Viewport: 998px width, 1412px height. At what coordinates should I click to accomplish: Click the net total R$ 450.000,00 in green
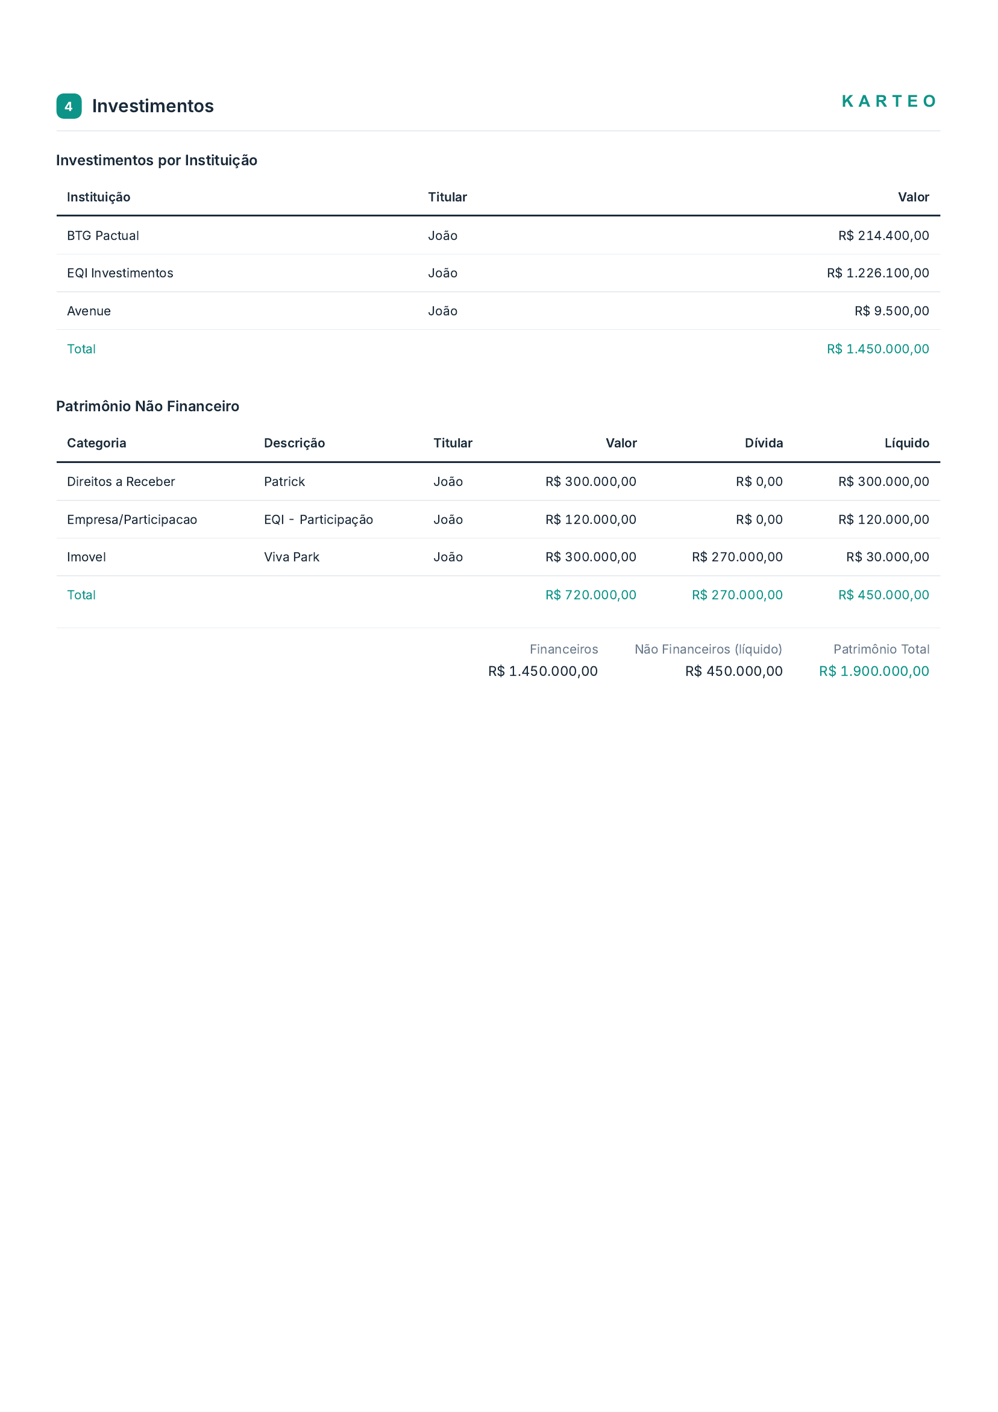(883, 594)
